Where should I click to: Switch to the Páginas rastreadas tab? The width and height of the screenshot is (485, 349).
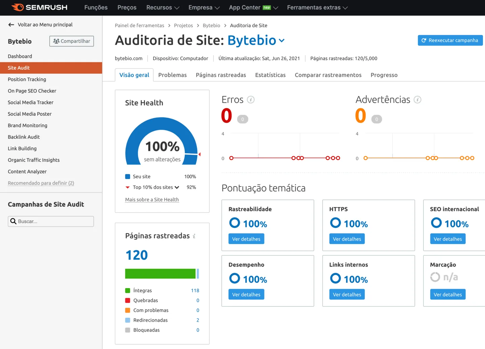click(x=221, y=75)
